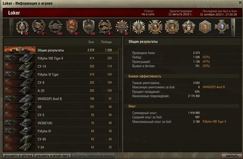
Task: Select the achievement badge showing 114
Action: (x=56, y=27)
